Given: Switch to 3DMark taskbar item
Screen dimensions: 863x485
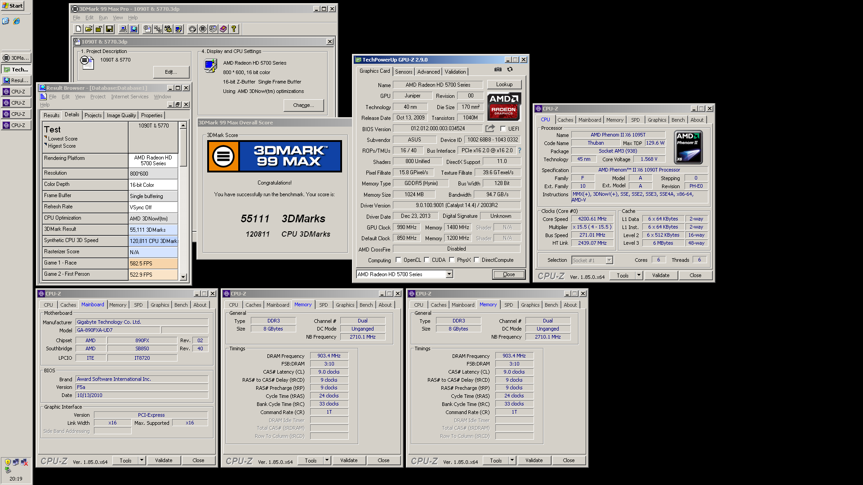Looking at the screenshot, I should [16, 58].
